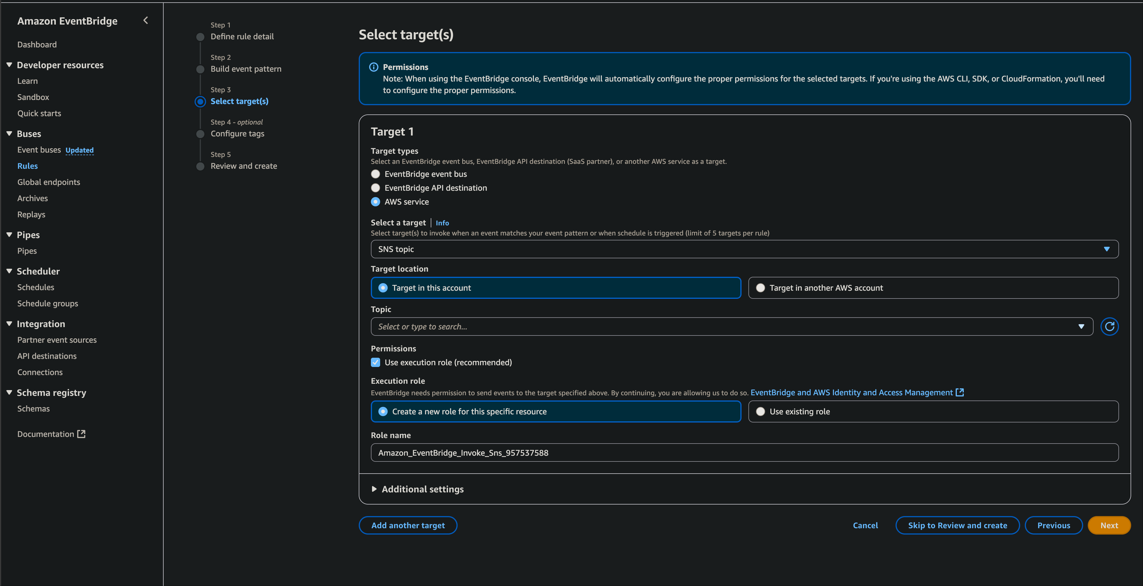Select EventBridge event bus target type
Viewport: 1143px width, 586px height.
(376, 174)
